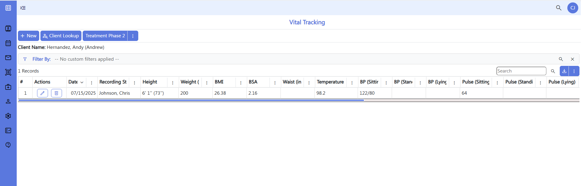
Task: Open Temperature column options menu
Action: click(352, 83)
